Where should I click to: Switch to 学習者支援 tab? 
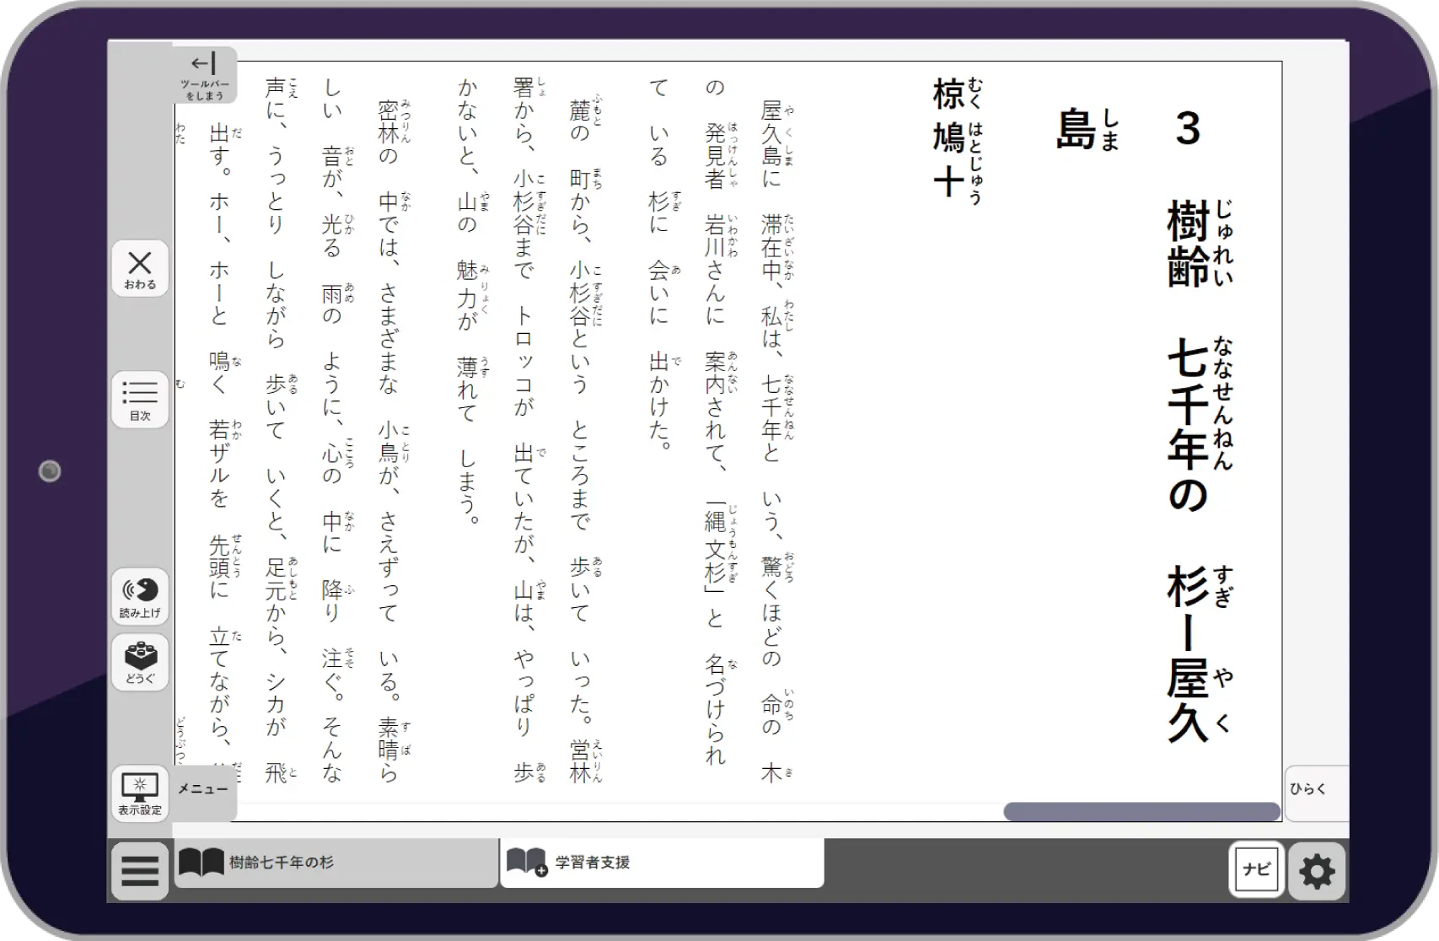tap(662, 863)
